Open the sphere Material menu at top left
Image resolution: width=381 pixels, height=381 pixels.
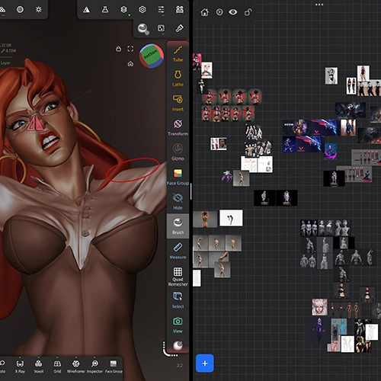coord(20,10)
